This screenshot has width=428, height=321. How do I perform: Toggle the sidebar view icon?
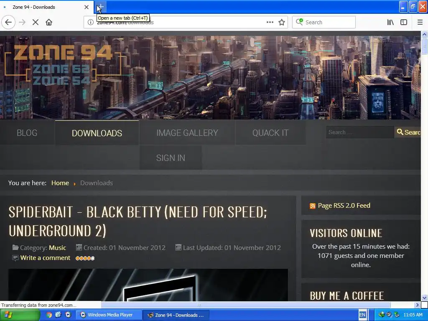pos(404,22)
